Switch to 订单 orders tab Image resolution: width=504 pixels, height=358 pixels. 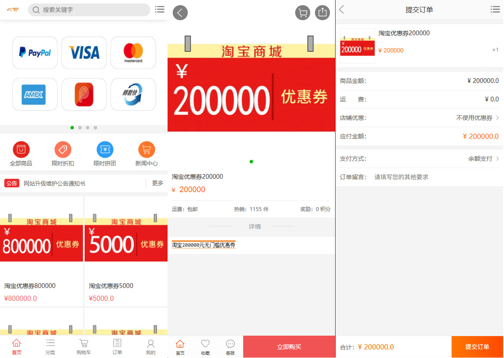tap(117, 347)
